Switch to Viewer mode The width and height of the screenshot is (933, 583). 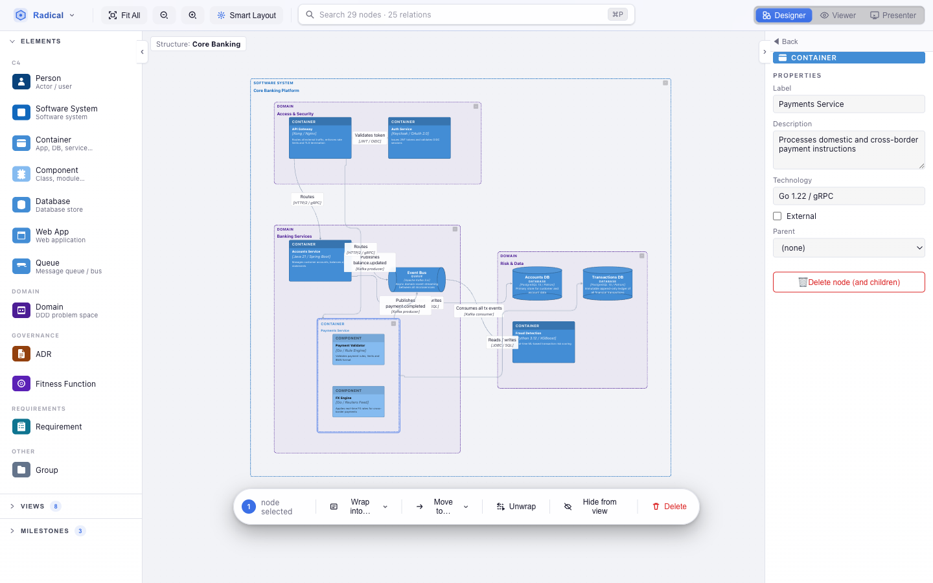coord(838,15)
